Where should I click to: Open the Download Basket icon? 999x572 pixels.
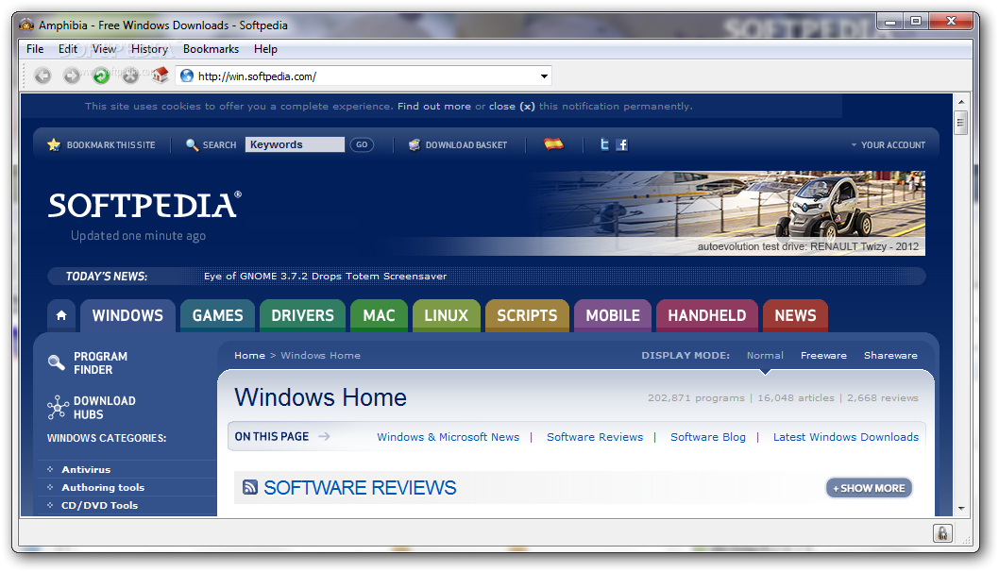pos(415,144)
